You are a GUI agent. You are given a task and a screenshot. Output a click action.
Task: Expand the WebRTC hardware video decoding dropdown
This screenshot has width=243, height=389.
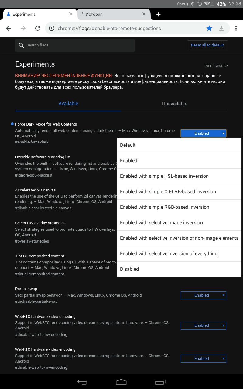(203, 325)
